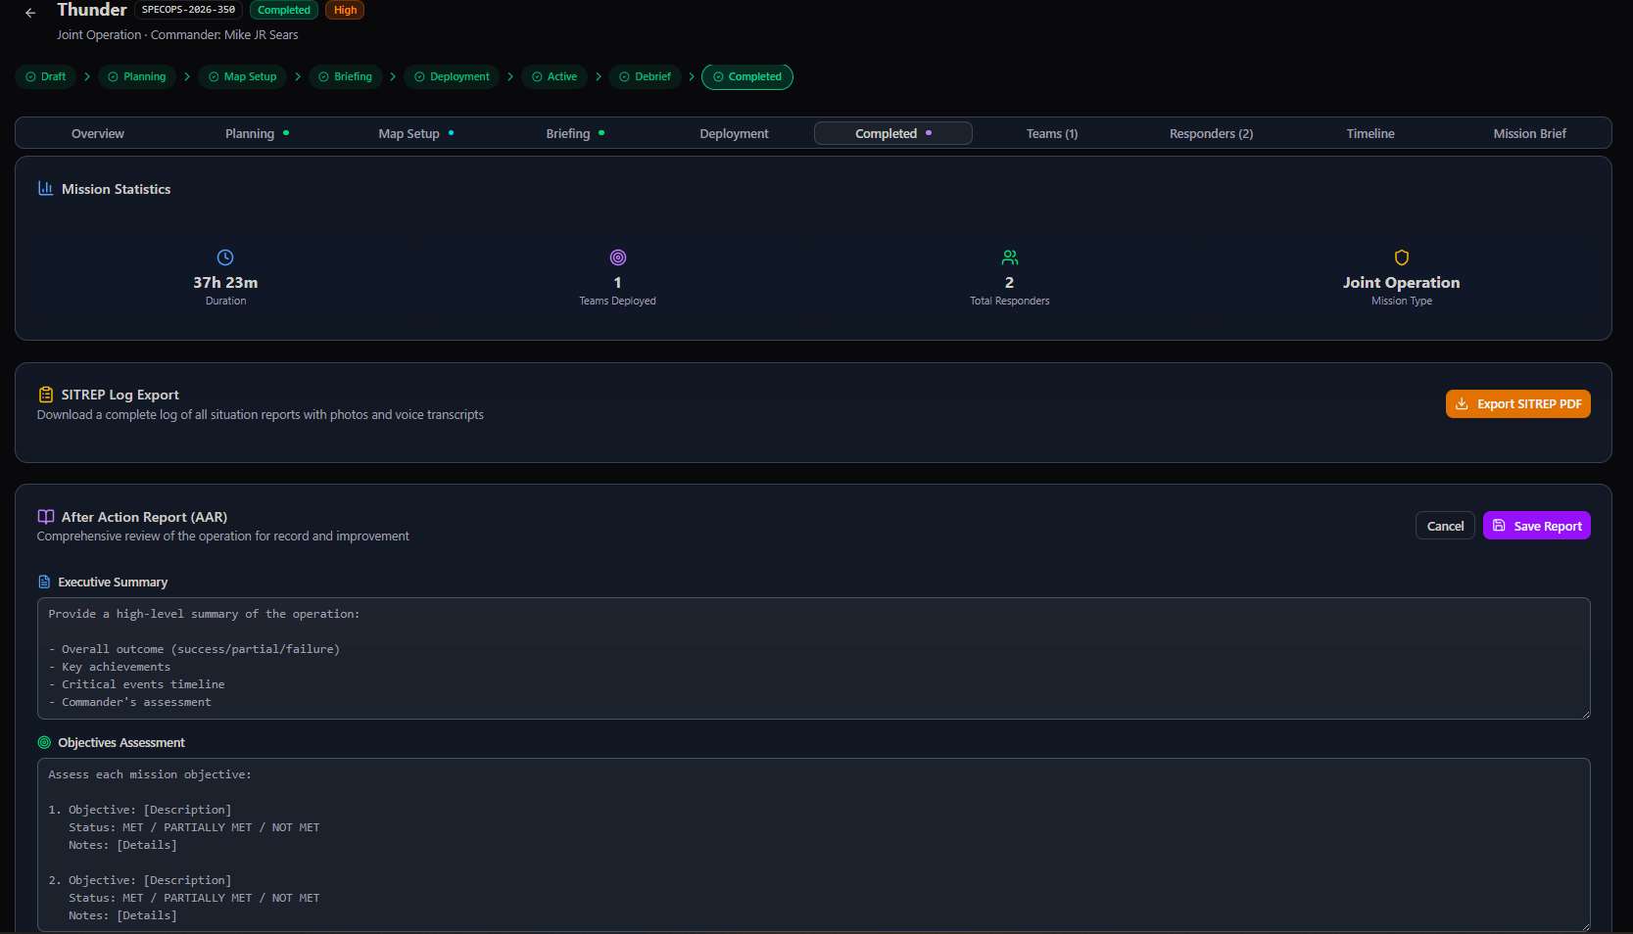Select the Completed tab
The height and width of the screenshot is (934, 1633).
click(x=893, y=133)
